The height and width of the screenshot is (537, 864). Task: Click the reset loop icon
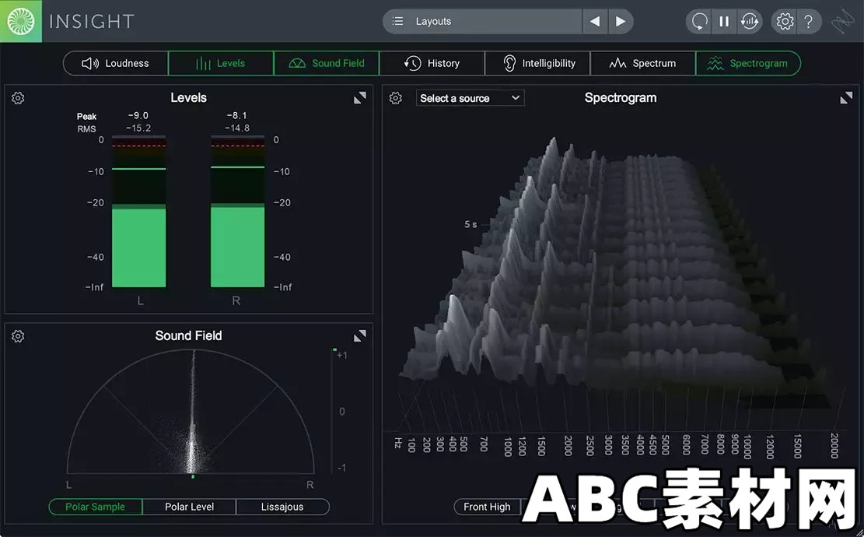(x=699, y=22)
